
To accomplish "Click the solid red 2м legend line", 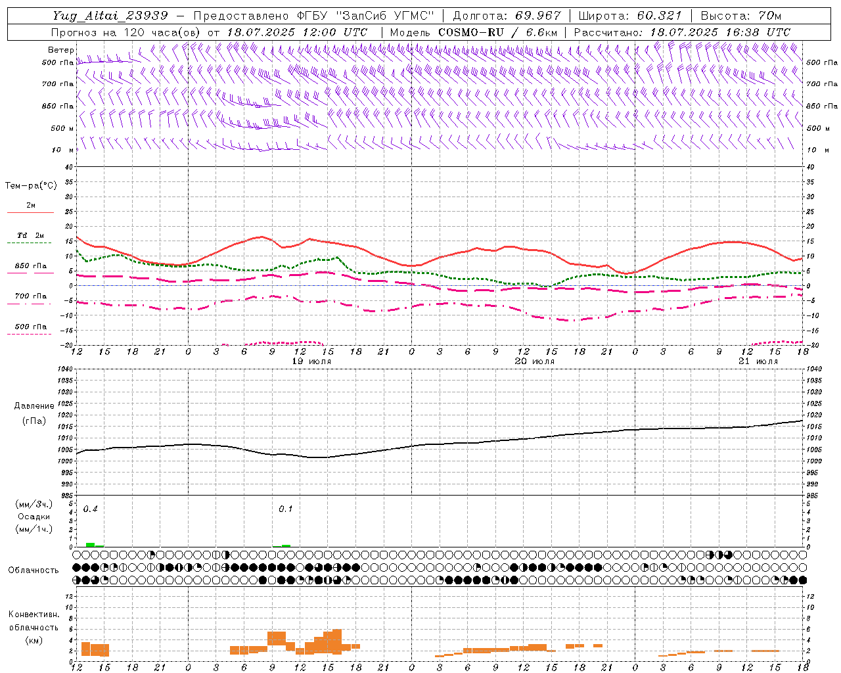I will (30, 212).
